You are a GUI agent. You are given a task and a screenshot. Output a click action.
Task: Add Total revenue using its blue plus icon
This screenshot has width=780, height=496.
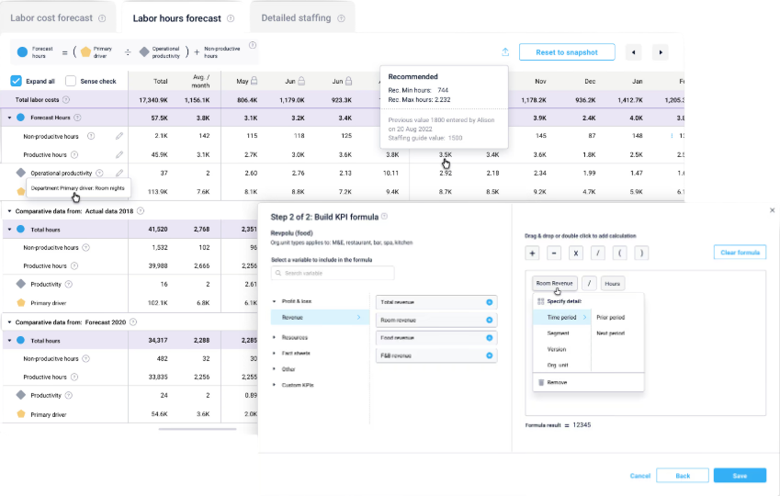tap(489, 301)
